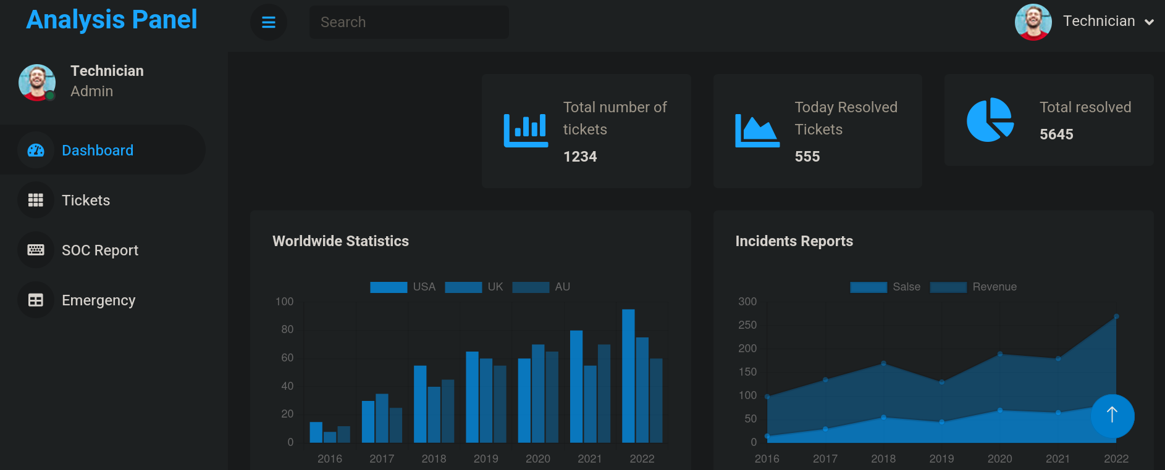Click the Dashboard speedometer icon
The width and height of the screenshot is (1165, 470).
click(36, 150)
